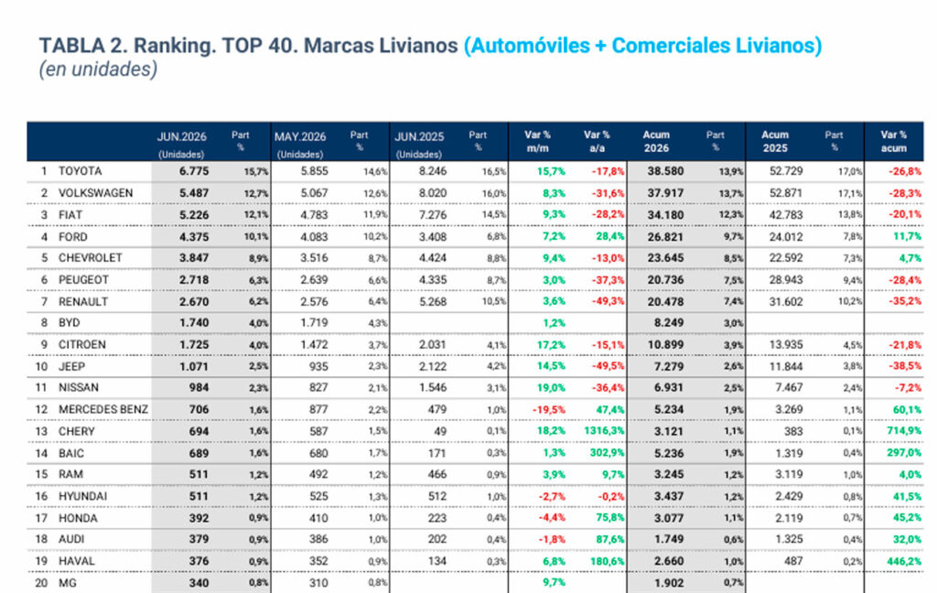Viewport: 937px width, 593px height.
Task: Click the 'MAY.2026' column header
Action: (x=300, y=136)
